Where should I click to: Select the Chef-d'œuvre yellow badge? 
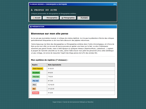[x=38, y=69]
